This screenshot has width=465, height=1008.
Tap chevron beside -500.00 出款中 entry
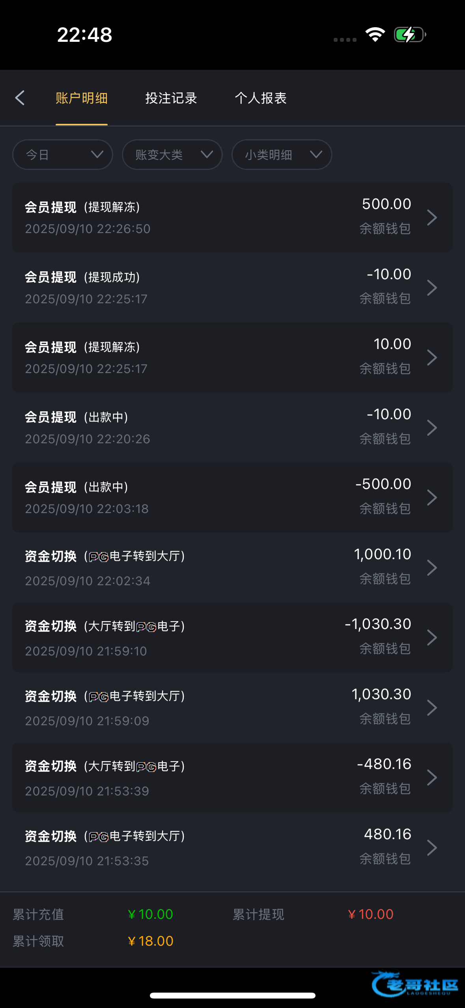(432, 497)
